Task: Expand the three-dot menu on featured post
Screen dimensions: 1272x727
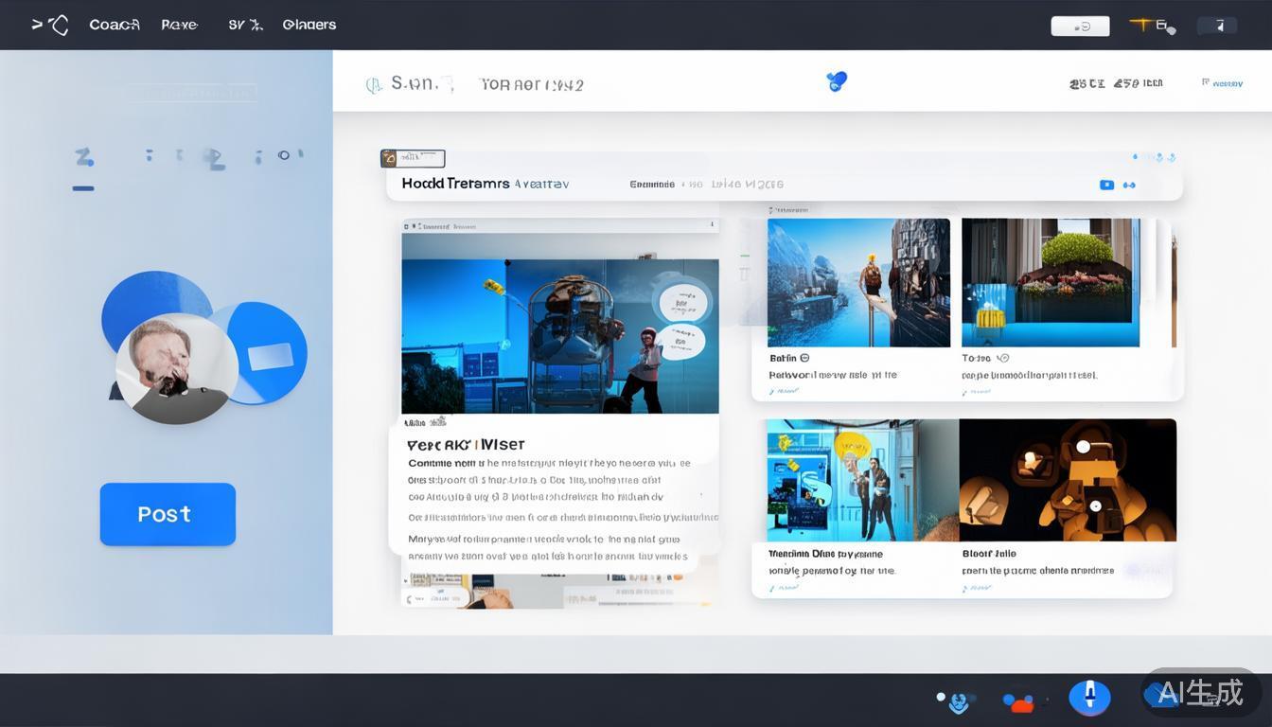Action: point(711,225)
